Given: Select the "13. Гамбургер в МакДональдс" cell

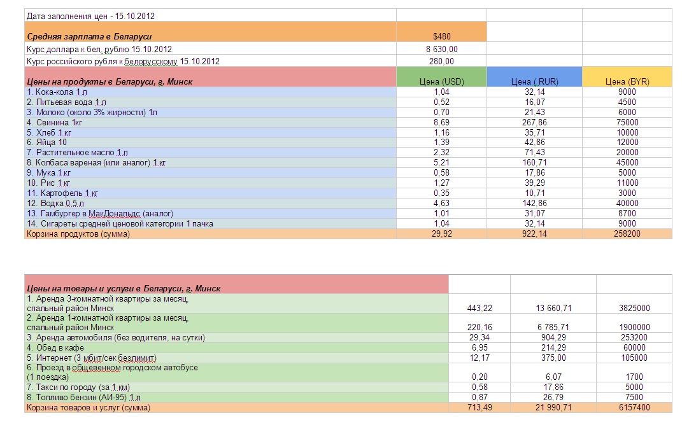Looking at the screenshot, I should [99, 214].
